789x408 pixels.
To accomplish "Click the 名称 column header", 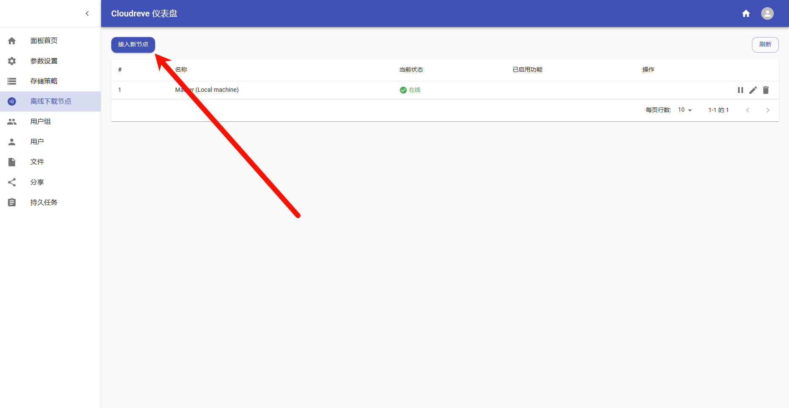I will pos(181,69).
